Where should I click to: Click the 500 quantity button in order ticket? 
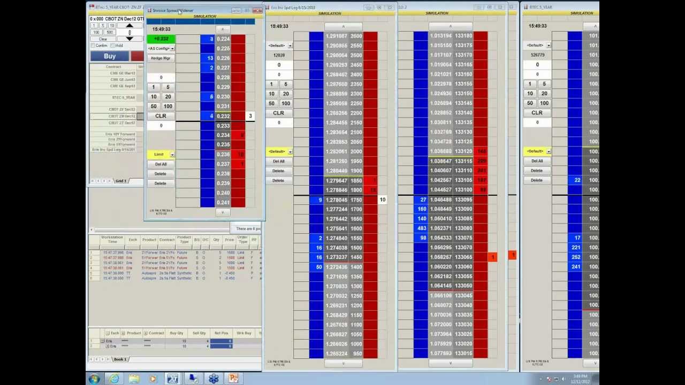pos(109,32)
